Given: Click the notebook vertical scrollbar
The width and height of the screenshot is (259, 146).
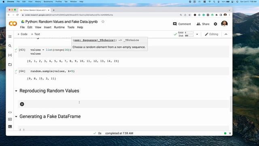Looking at the screenshot, I should (x=231, y=104).
